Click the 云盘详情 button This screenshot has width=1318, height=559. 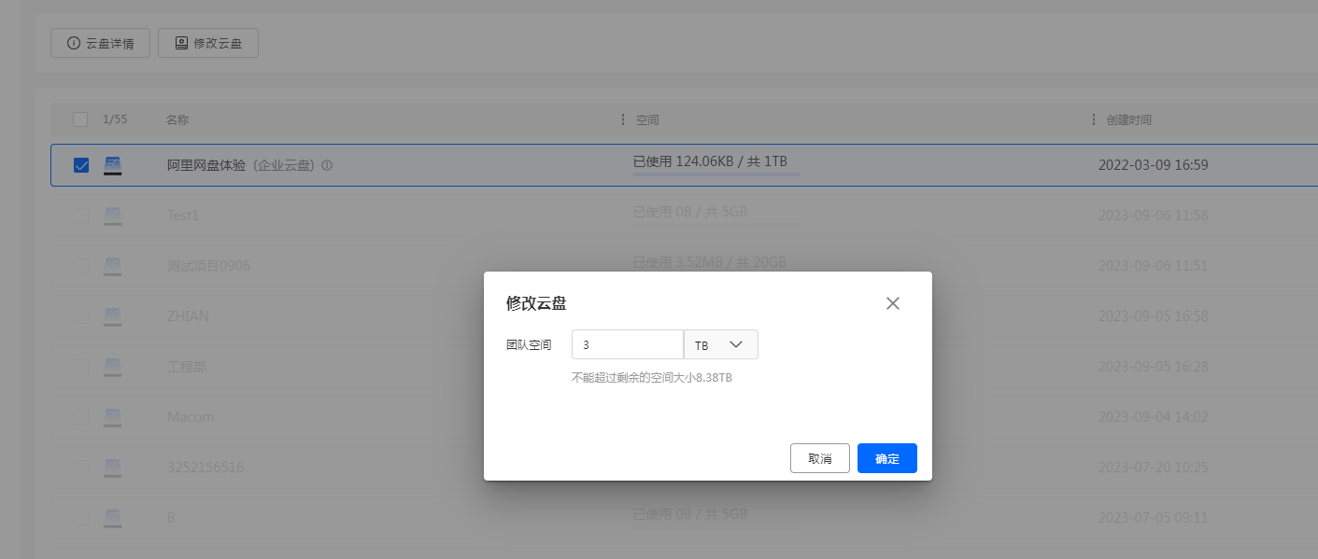[x=100, y=43]
